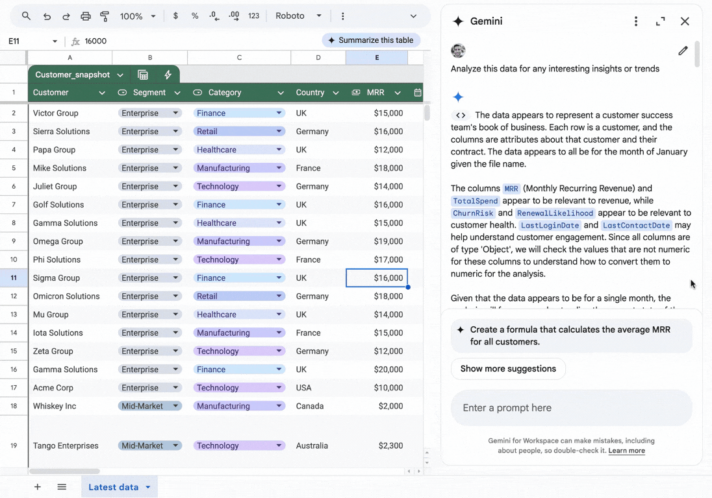Click the undo arrow icon
Image resolution: width=712 pixels, height=498 pixels.
47,16
